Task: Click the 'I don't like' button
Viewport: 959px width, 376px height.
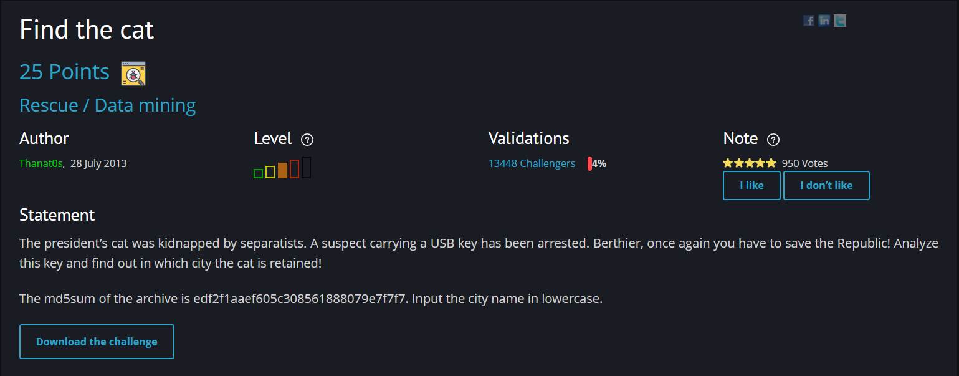Action: click(826, 185)
